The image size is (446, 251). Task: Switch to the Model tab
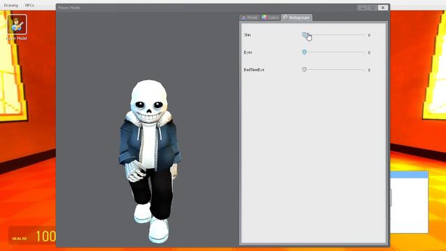coord(249,17)
